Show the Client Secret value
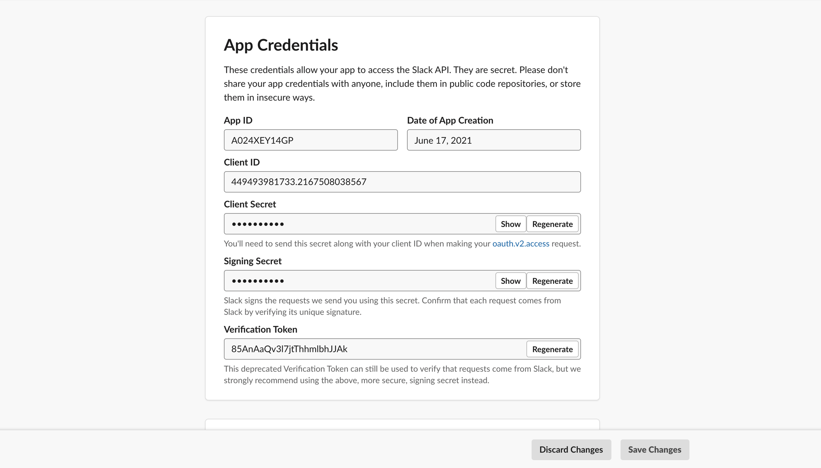 coord(510,224)
